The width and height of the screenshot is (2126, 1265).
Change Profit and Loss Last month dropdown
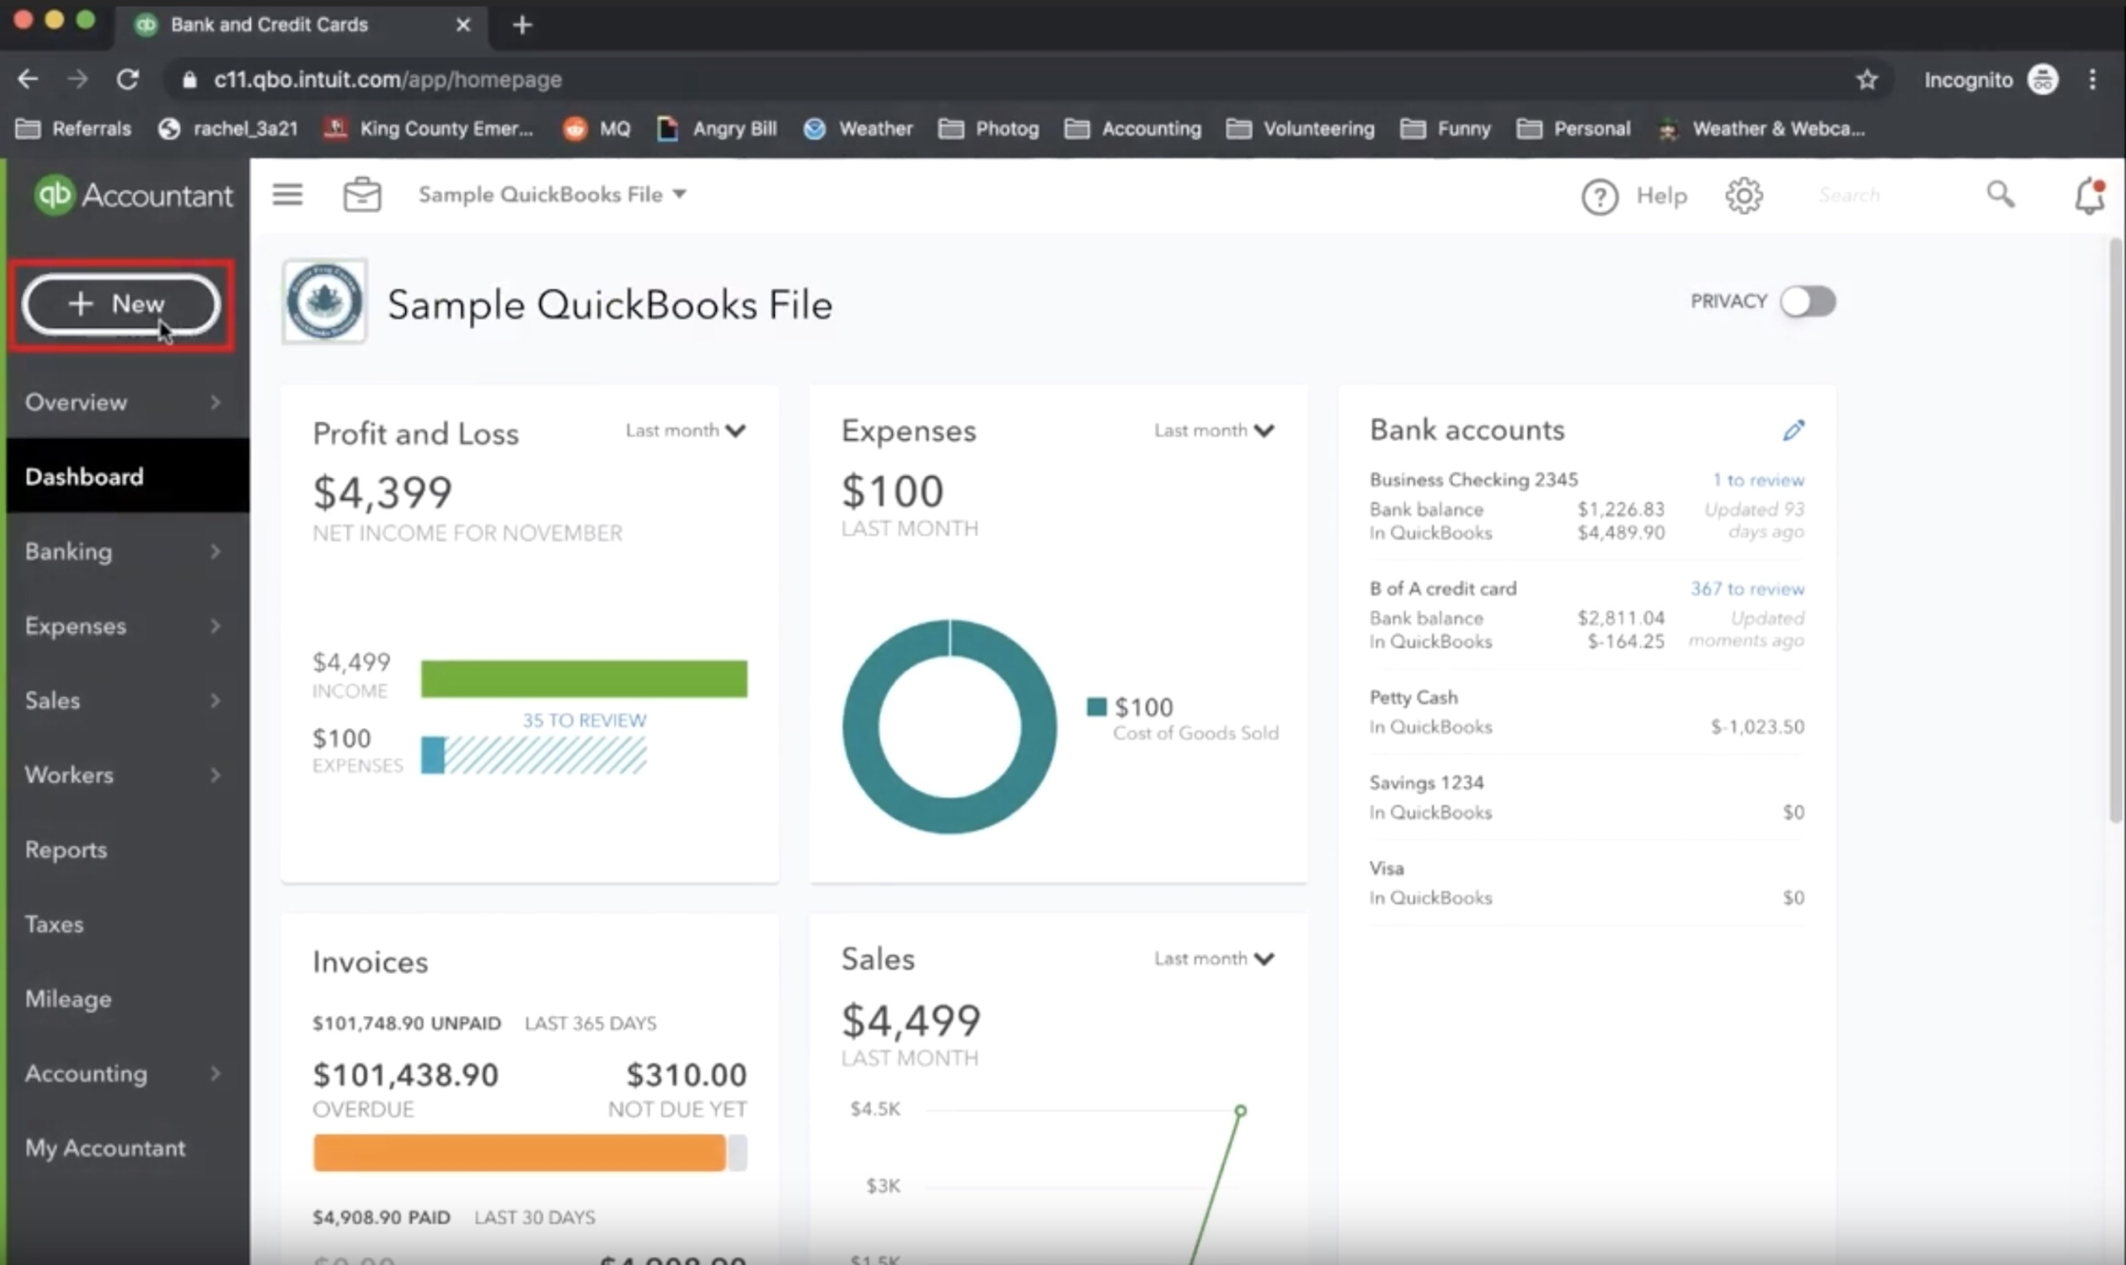(686, 432)
